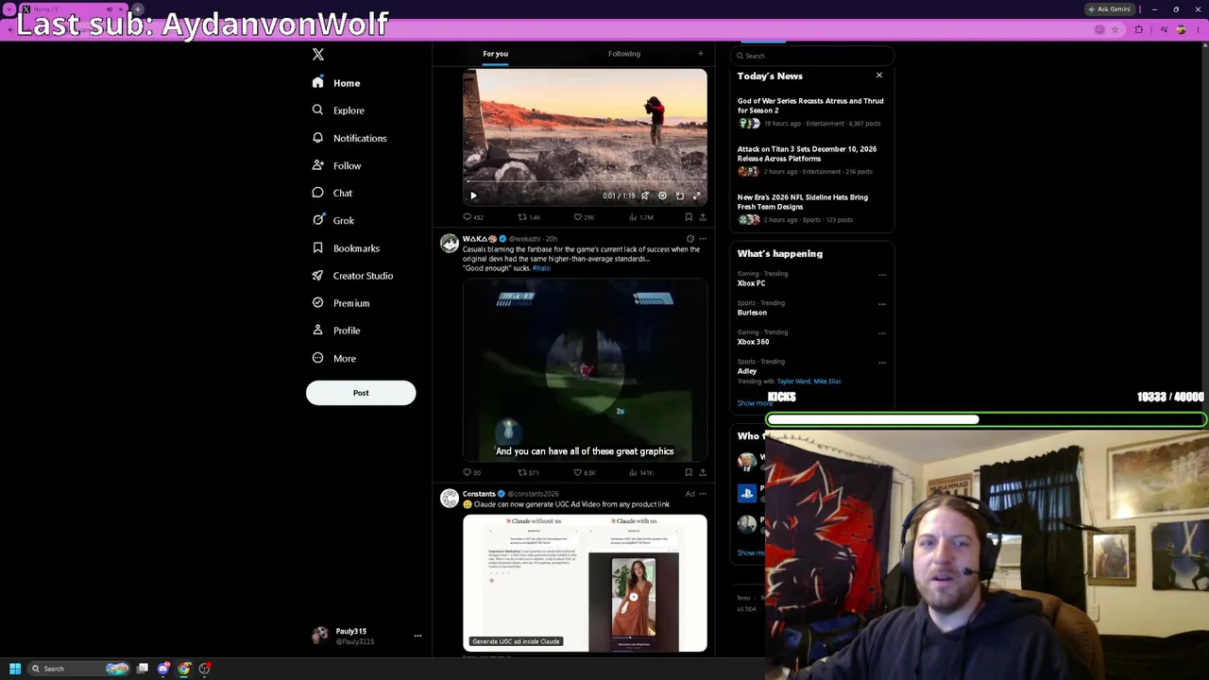This screenshot has height=680, width=1209.
Task: Add a timeline tab with plus icon
Action: click(x=700, y=54)
